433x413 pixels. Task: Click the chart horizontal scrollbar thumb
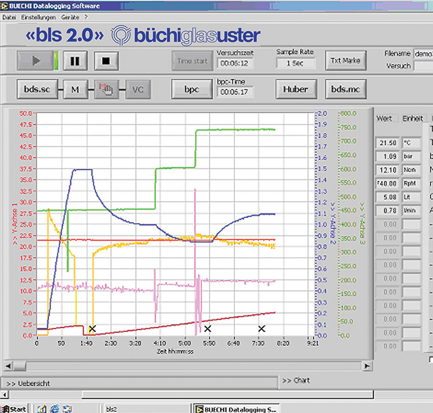[x=19, y=366]
